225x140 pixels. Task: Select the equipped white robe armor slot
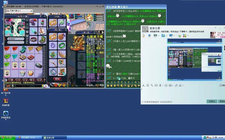tap(42, 31)
